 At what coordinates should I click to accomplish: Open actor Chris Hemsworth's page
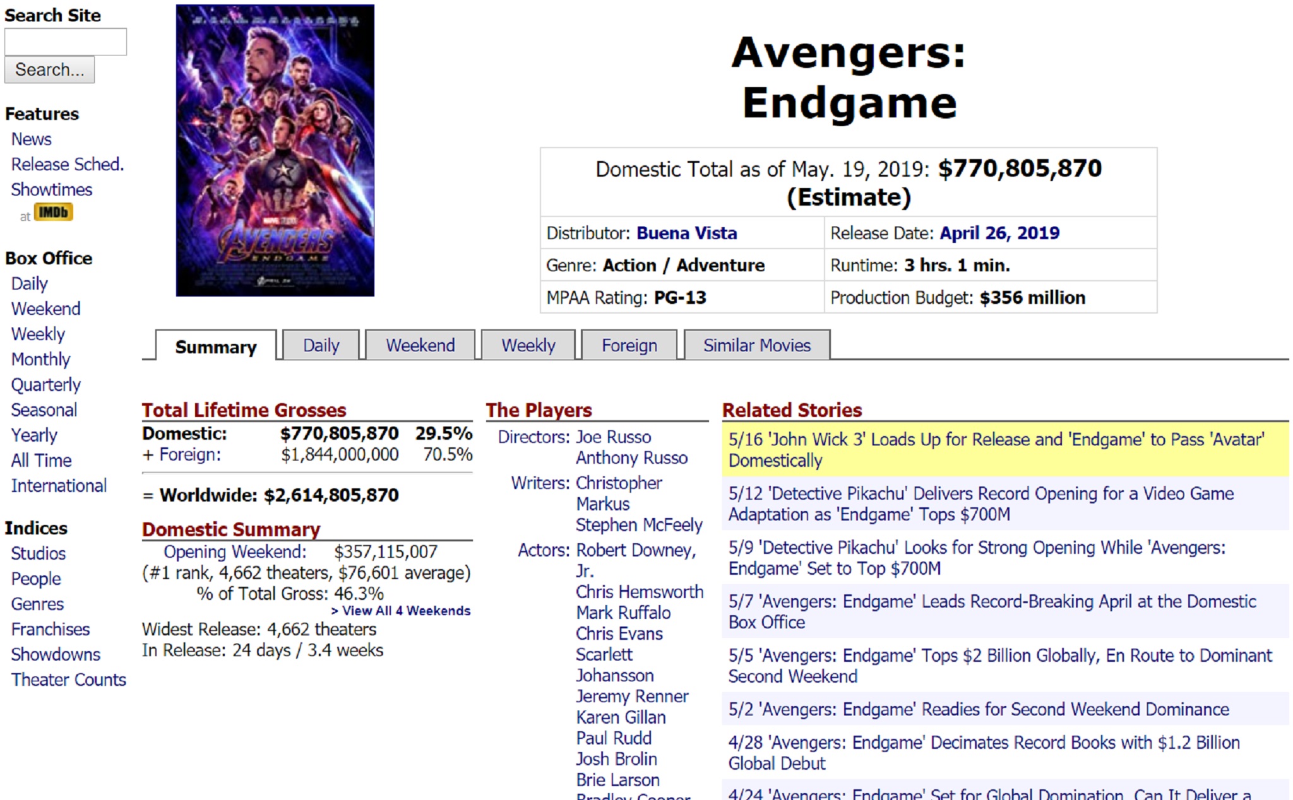coord(640,592)
